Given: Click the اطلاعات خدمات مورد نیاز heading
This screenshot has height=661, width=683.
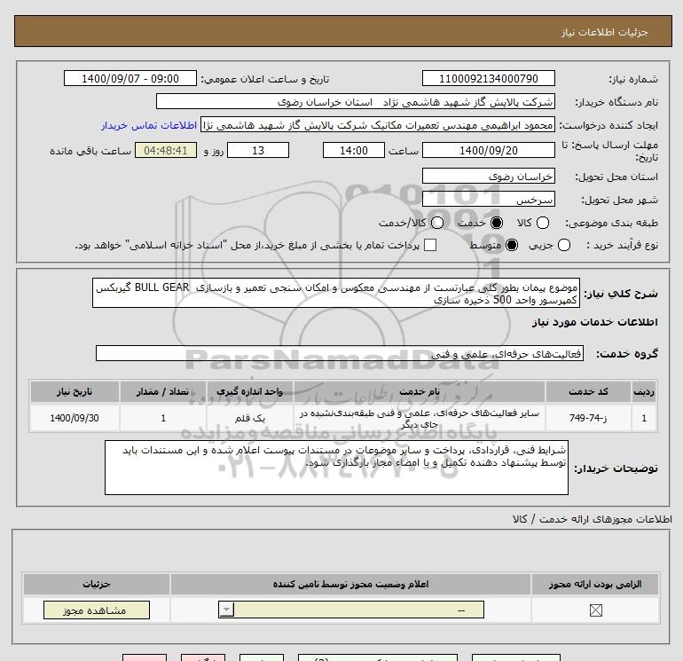Looking at the screenshot, I should coord(595,322).
